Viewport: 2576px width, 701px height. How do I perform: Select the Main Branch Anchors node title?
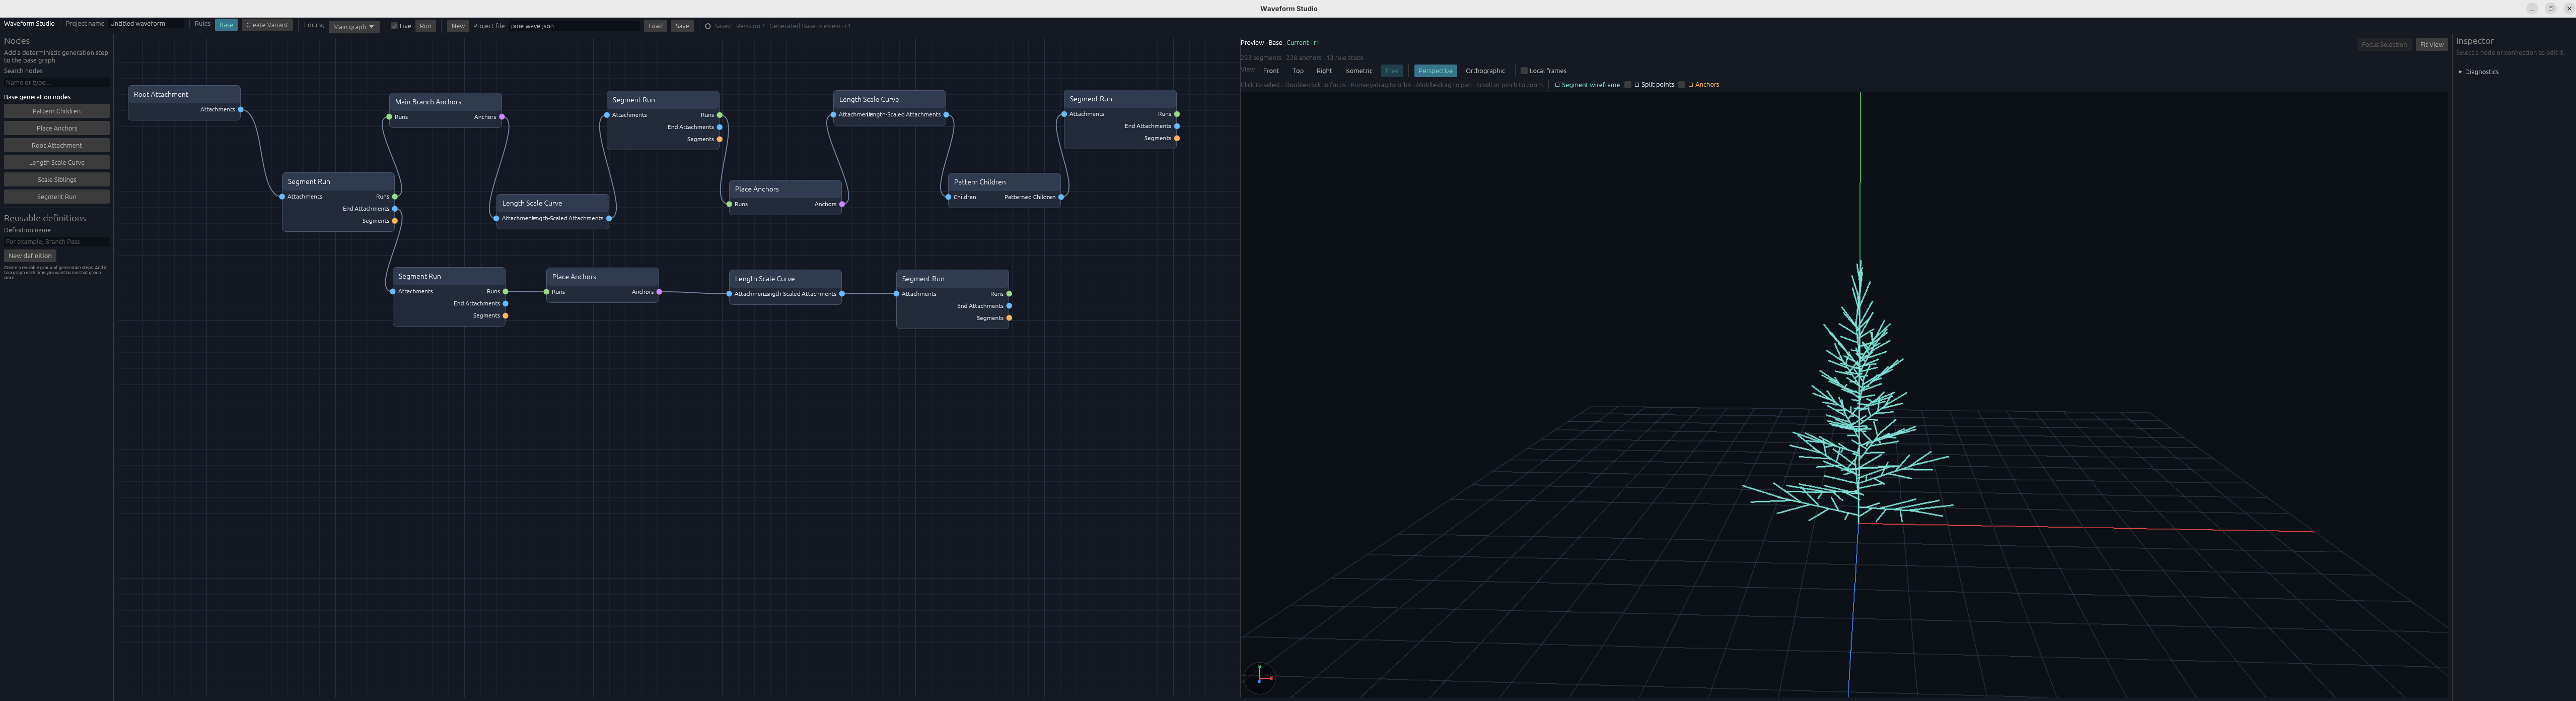[428, 102]
